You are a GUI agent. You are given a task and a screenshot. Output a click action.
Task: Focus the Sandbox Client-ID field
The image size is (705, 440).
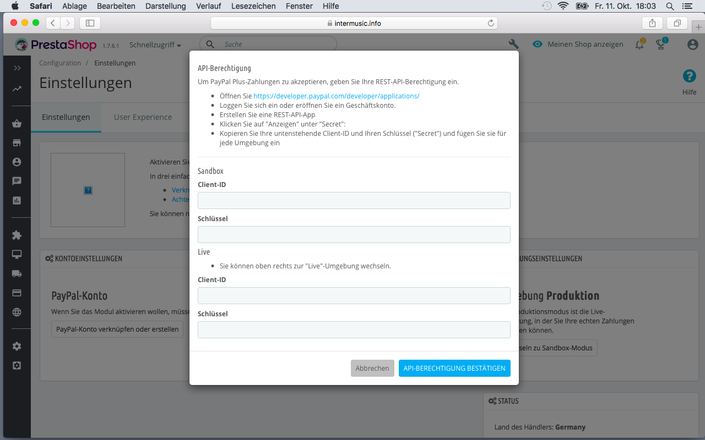click(x=354, y=201)
